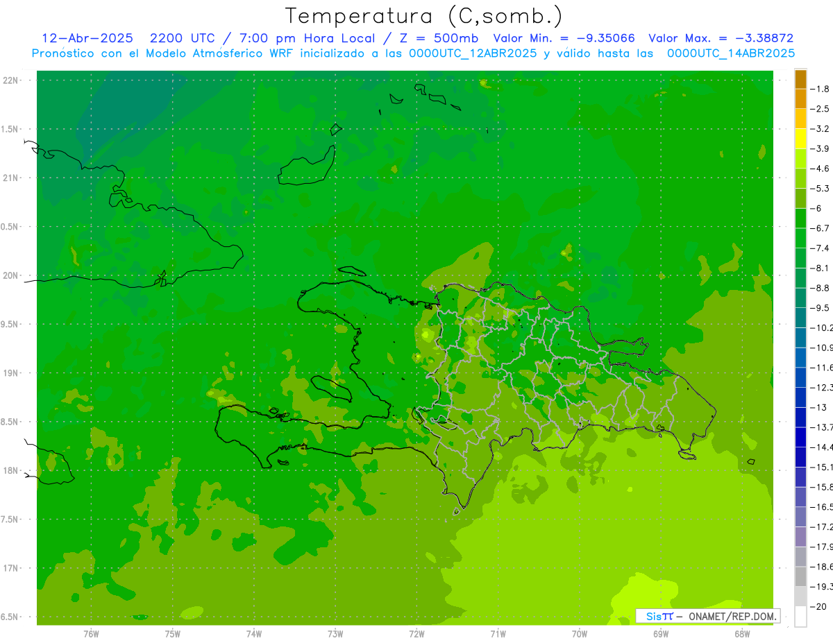Click the '-8.1' colorbar label
The image size is (833, 643).
821,268
